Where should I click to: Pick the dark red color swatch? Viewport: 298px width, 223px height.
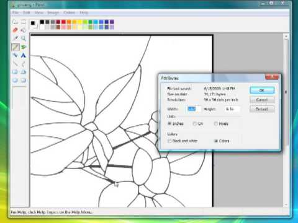click(x=58, y=22)
